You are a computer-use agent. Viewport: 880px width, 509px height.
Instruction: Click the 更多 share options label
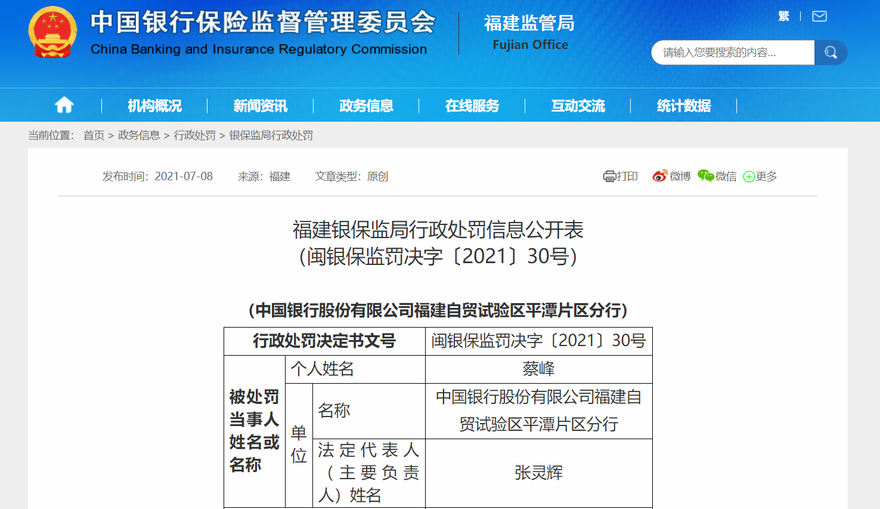[766, 176]
